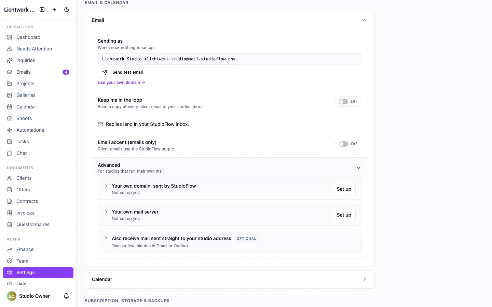The height and width of the screenshot is (307, 492).
Task: Expand Your own mail server row
Action: [106, 212]
